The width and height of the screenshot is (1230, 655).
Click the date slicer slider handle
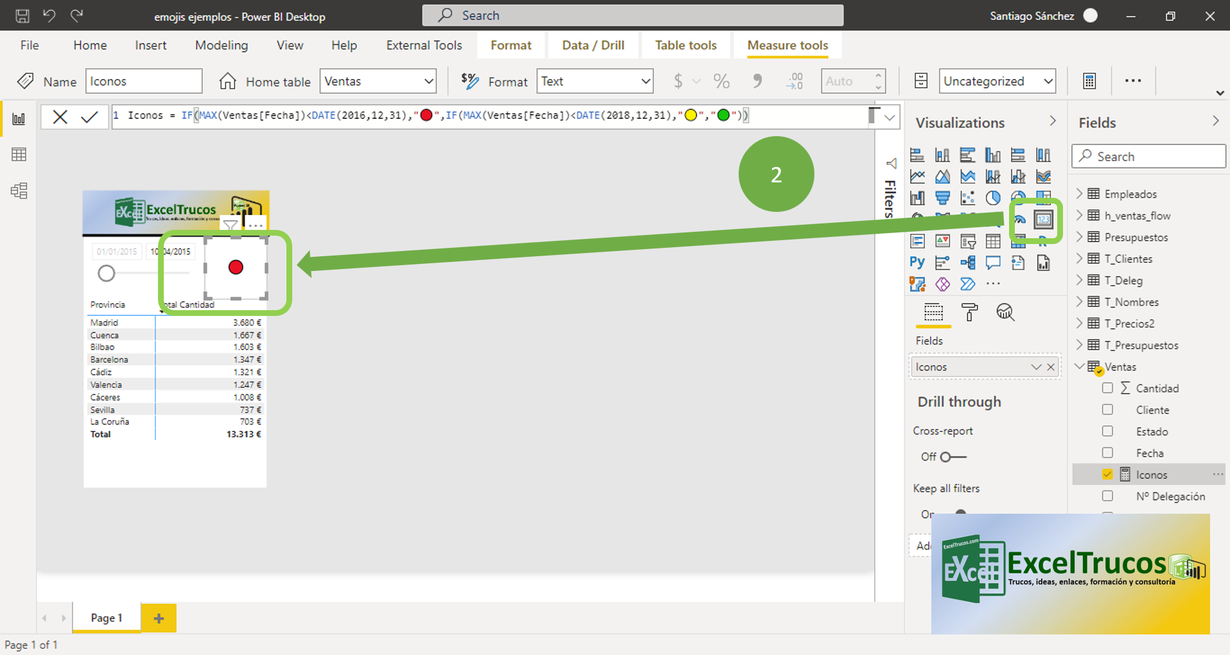pyautogui.click(x=107, y=274)
